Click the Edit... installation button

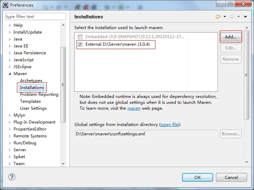click(x=231, y=48)
